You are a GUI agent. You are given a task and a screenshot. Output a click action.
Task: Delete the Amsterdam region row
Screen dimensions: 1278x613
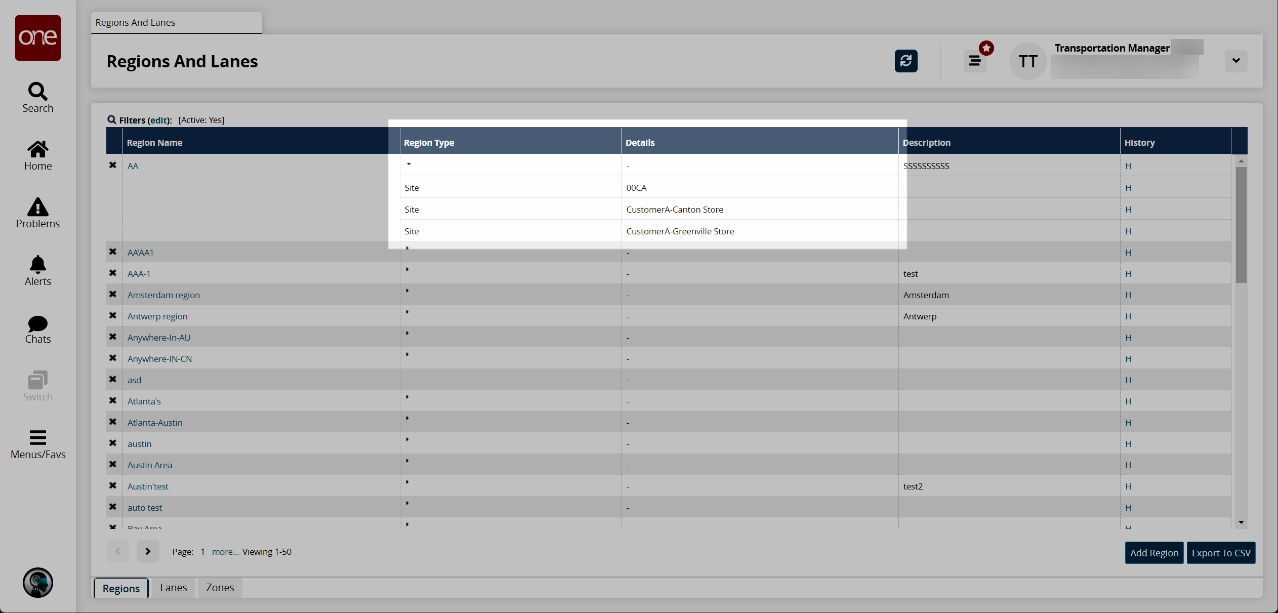pyautogui.click(x=113, y=294)
